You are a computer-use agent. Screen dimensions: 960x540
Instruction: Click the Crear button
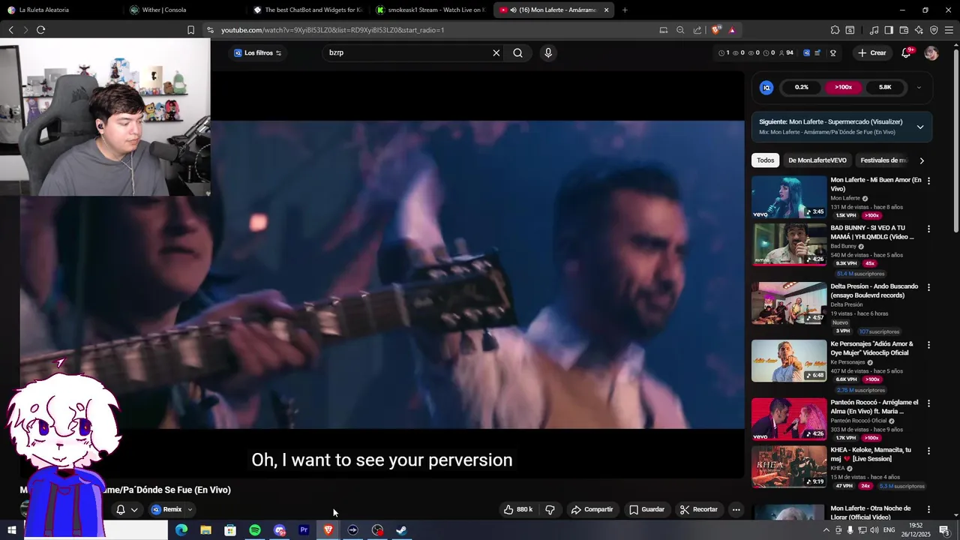click(872, 53)
